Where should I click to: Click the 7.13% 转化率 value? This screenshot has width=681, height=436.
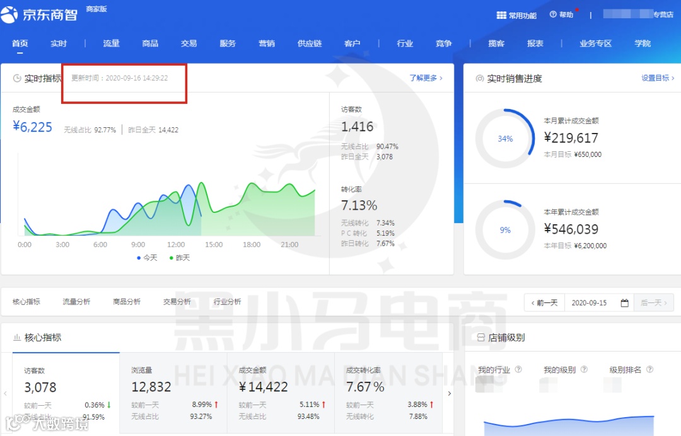[359, 205]
